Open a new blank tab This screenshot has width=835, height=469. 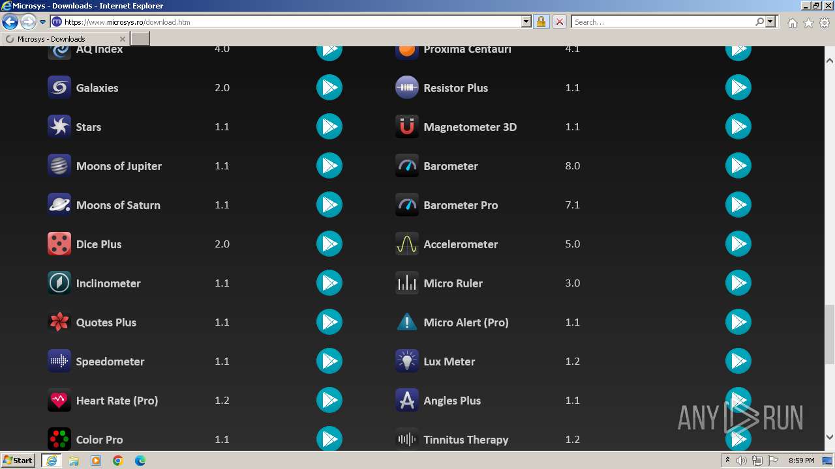point(140,39)
